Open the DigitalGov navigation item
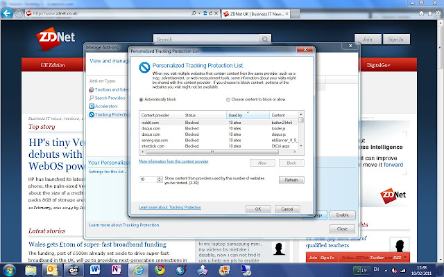The width and height of the screenshot is (444, 277). tap(378, 65)
